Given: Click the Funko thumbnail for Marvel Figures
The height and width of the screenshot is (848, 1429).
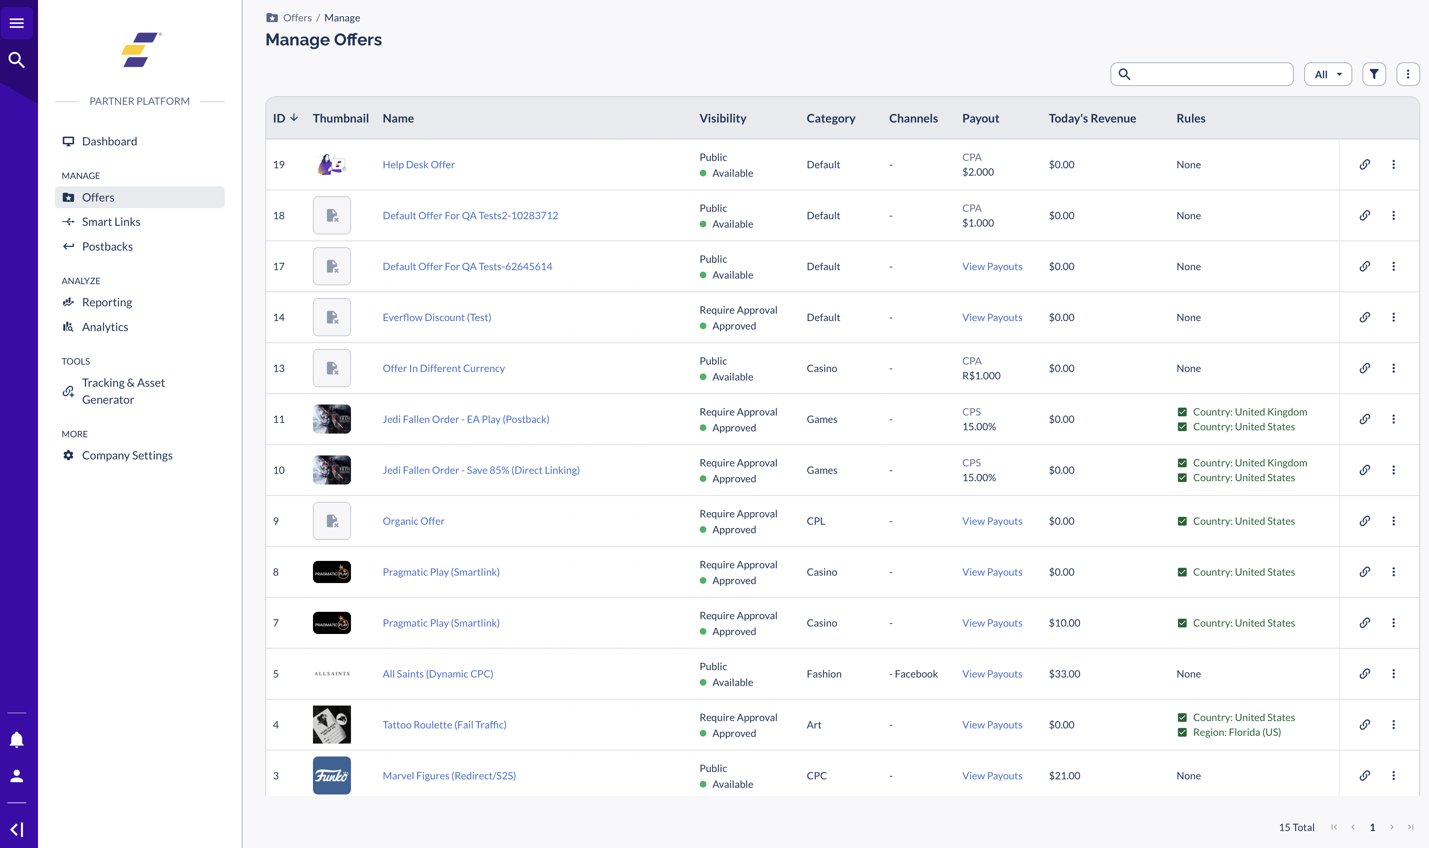Looking at the screenshot, I should (331, 775).
